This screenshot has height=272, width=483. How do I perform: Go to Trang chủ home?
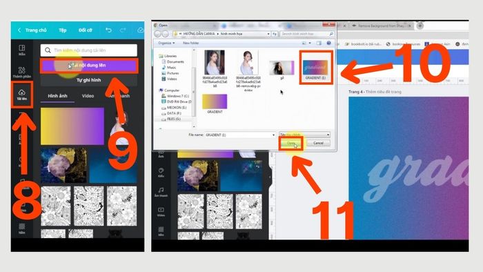[x=36, y=30]
